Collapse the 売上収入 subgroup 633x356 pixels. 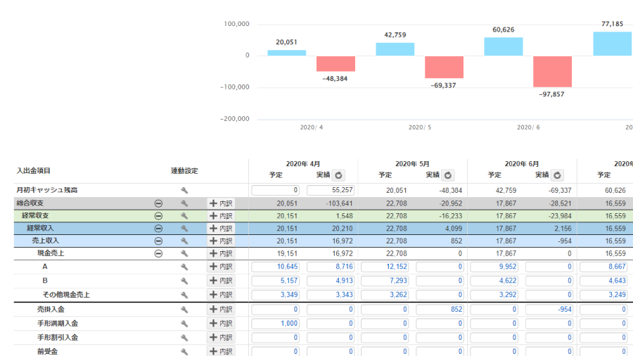158,241
